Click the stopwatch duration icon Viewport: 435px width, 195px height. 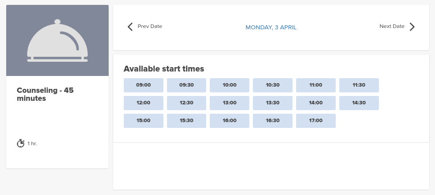pyautogui.click(x=20, y=143)
